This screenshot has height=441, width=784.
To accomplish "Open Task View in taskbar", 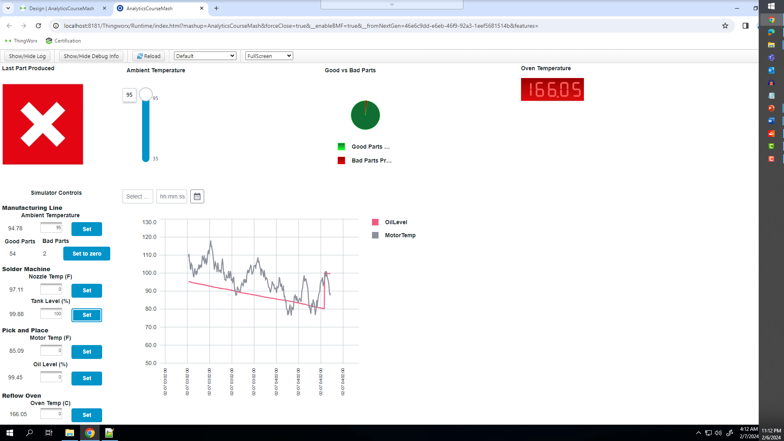I will coord(49,433).
